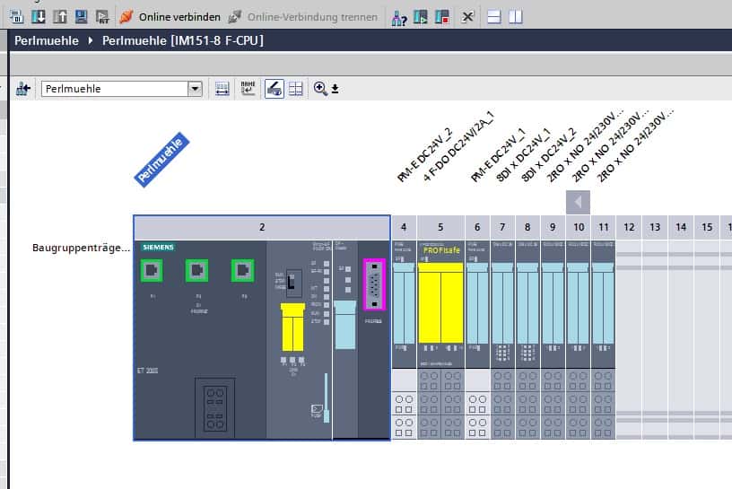Viewport: 732px width, 489px height.
Task: Select slot 5 header
Action: tap(440, 228)
